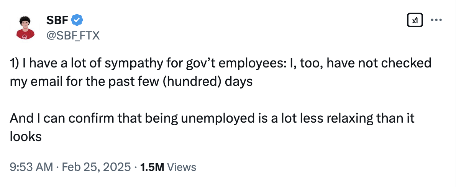Viewport: 456px width, 187px height.
Task: Click the word "days" ending first paragraph
Action: (x=239, y=82)
